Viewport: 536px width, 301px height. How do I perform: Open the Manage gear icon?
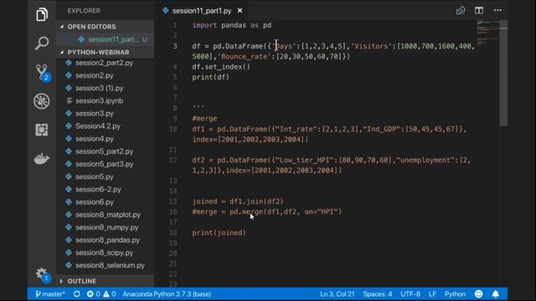click(43, 274)
